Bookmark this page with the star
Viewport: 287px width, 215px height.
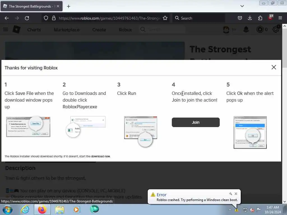(x=165, y=18)
